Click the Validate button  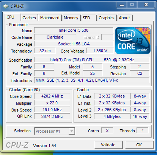(108, 145)
